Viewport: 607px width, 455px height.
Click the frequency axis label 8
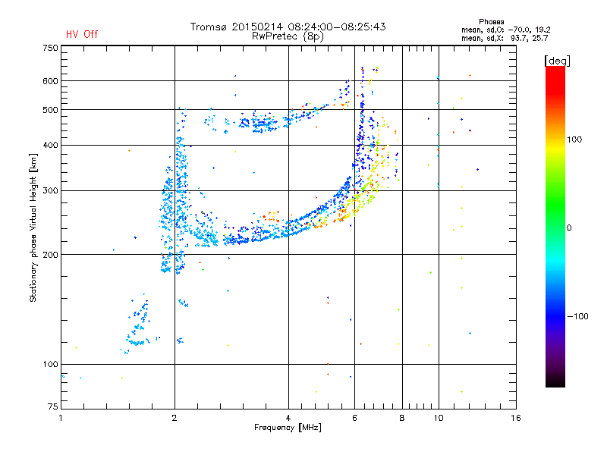click(402, 418)
